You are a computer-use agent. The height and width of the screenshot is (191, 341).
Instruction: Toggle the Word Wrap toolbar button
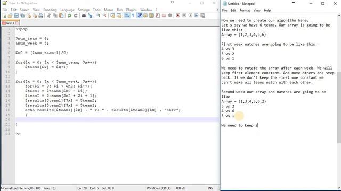tap(127, 15)
